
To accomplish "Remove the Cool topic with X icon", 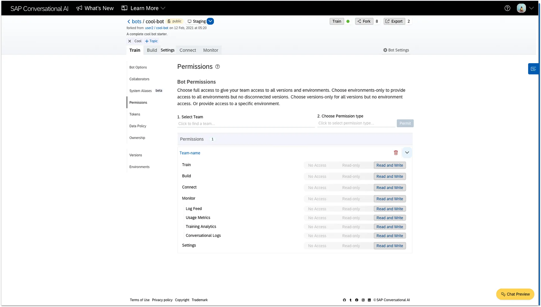I will [130, 41].
